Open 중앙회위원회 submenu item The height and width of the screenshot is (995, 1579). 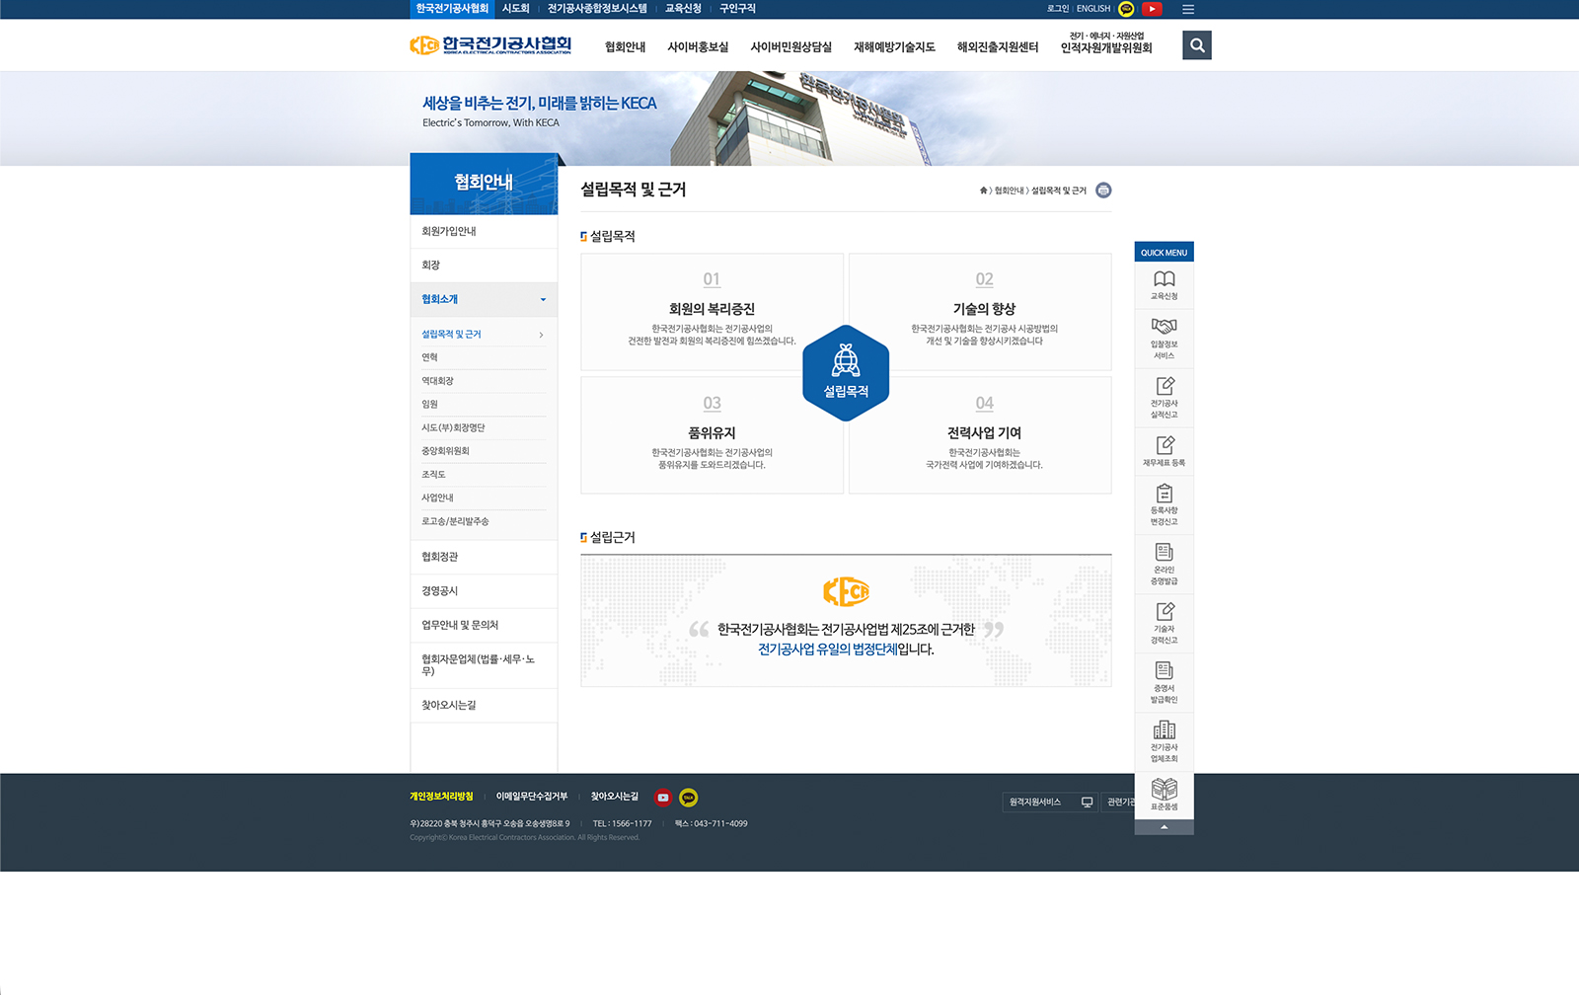(484, 451)
